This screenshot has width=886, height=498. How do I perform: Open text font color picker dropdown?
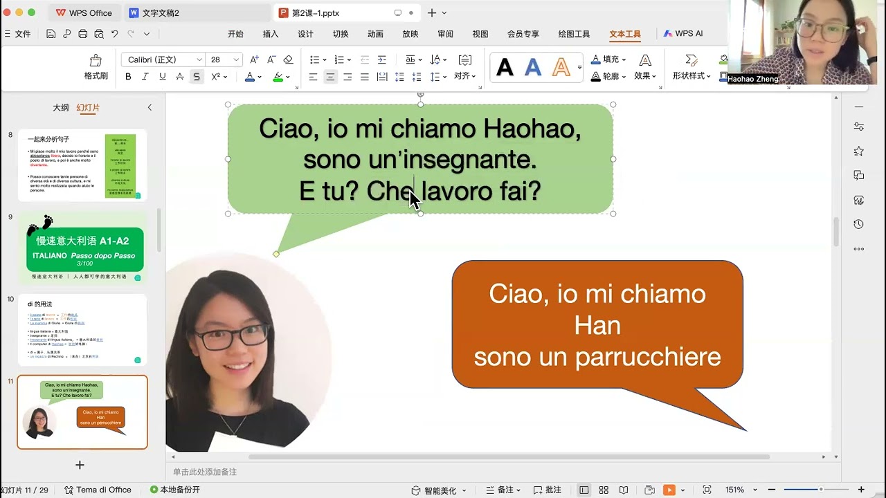click(x=260, y=77)
